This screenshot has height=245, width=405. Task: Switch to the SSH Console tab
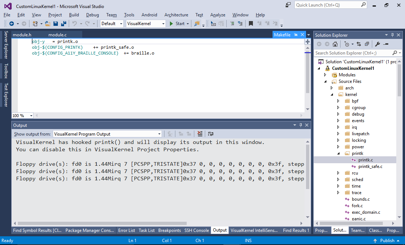tap(196, 230)
